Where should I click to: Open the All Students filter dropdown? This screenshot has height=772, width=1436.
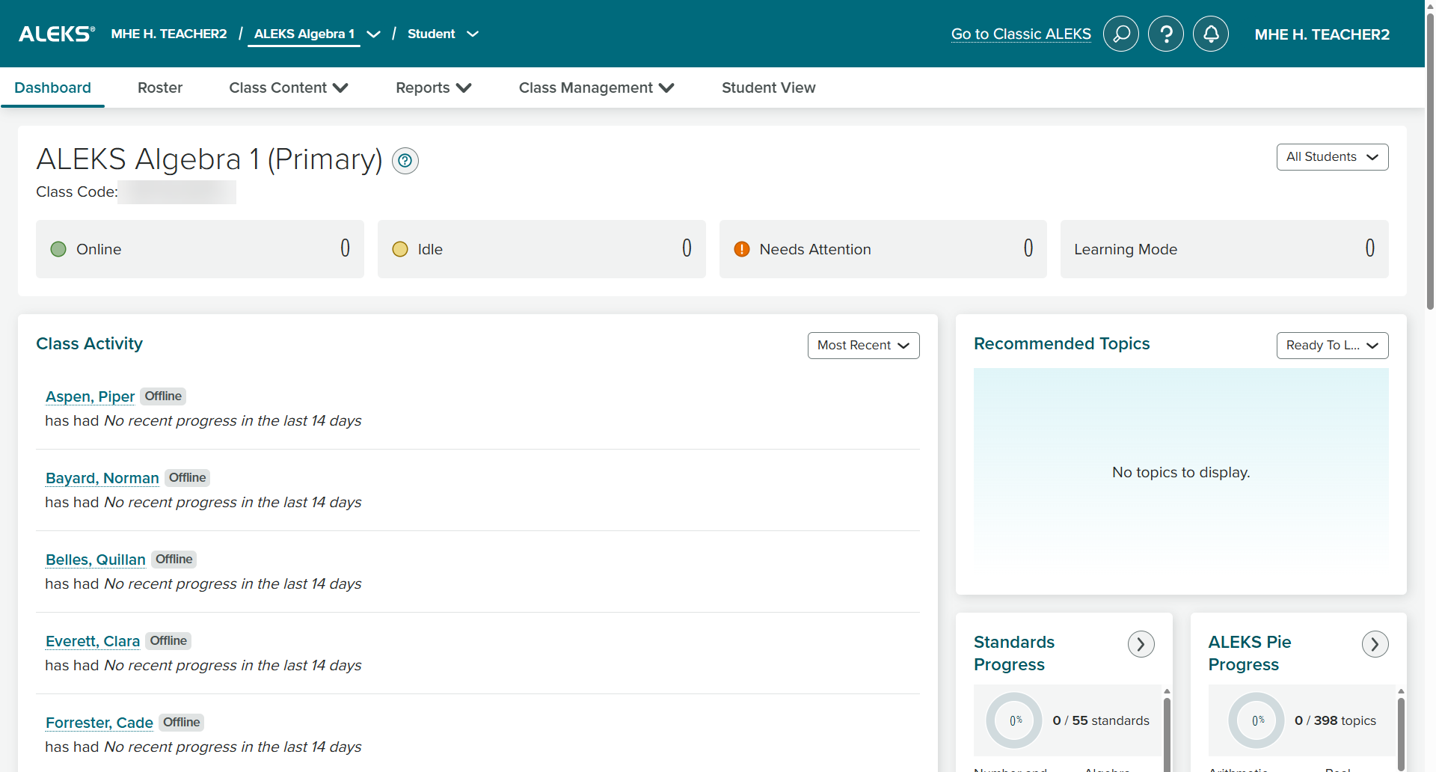click(x=1332, y=157)
